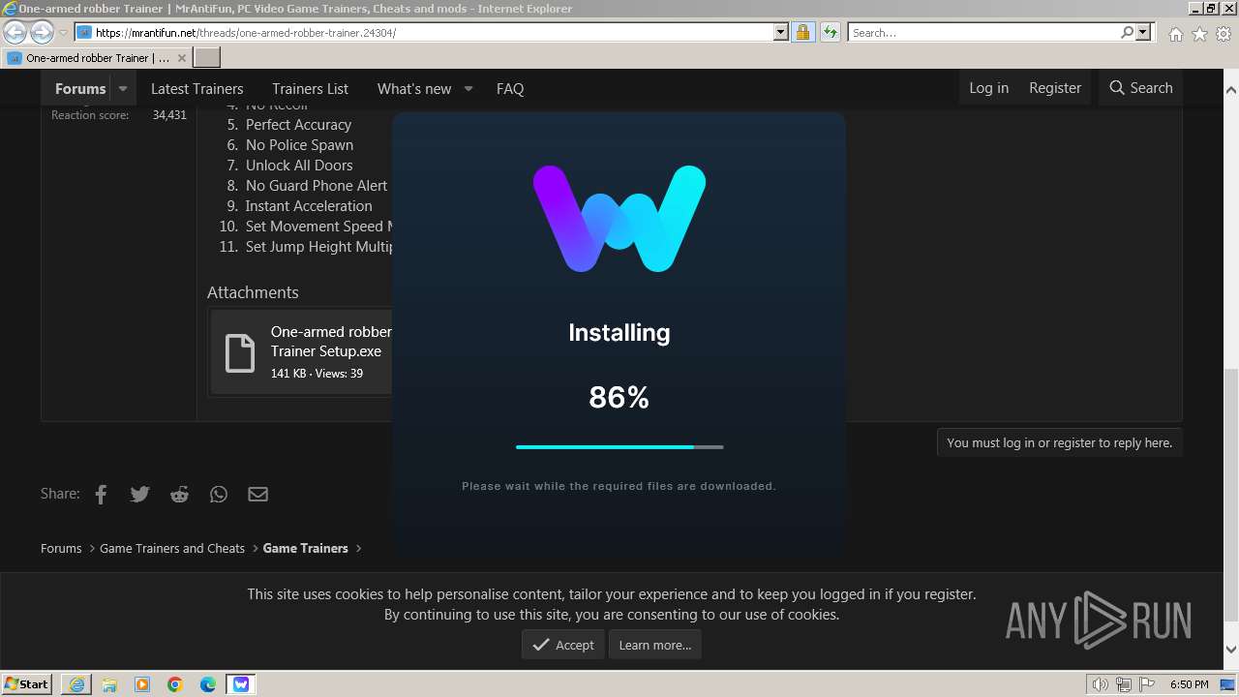Click the 'Unlock All Doors' list item

(299, 166)
